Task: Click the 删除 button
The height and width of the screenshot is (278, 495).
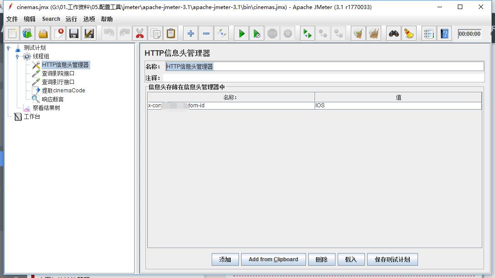Action: [322, 259]
